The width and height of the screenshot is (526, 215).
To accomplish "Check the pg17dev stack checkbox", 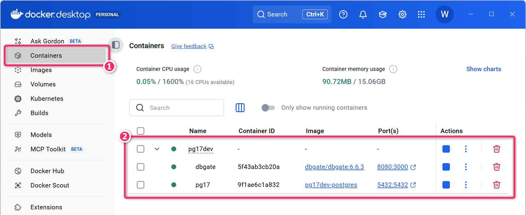I will (x=141, y=149).
